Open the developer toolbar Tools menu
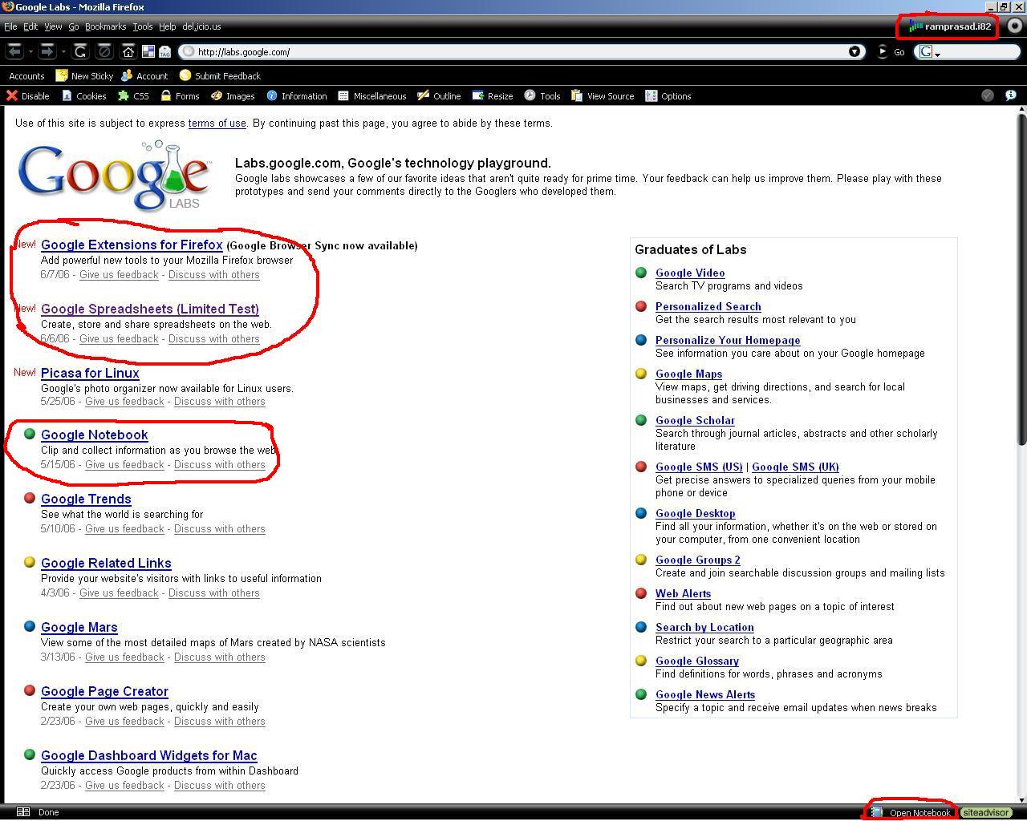 coord(542,95)
